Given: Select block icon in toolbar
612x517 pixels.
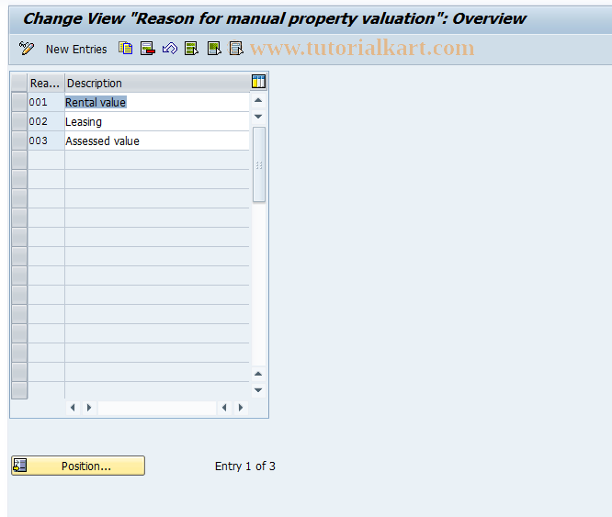Looking at the screenshot, I should point(214,49).
